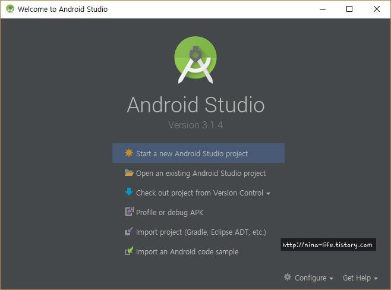The width and height of the screenshot is (391, 290).
Task: Select Profile or debug APK
Action: (x=164, y=212)
